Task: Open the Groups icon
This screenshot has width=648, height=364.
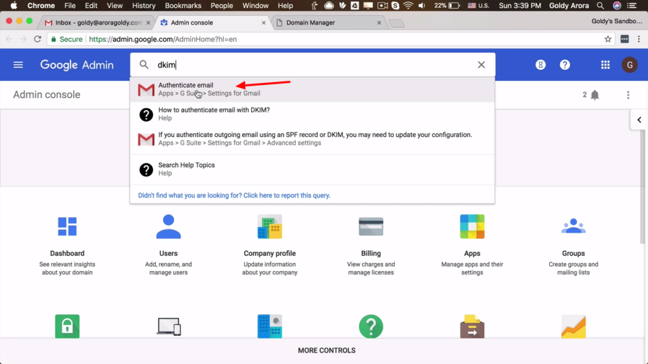Action: coord(573,226)
